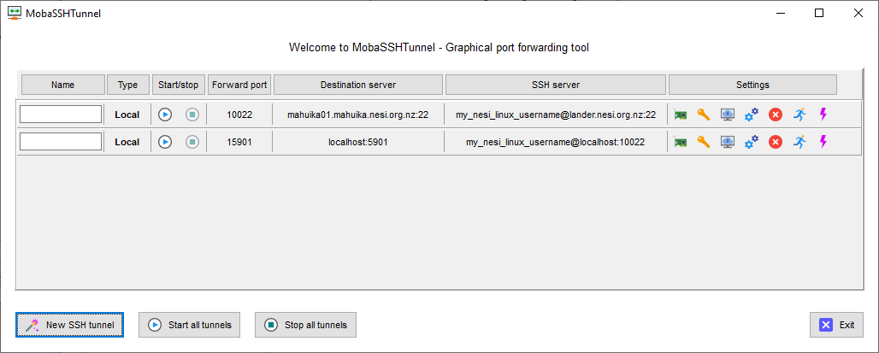The height and width of the screenshot is (353, 879).
Task: Maximize the MobaSSHTunnel window
Action: click(x=819, y=14)
